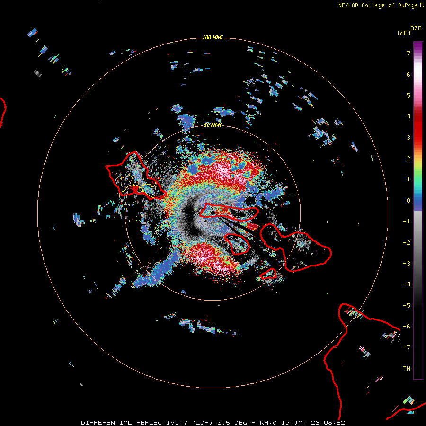Click the 19 JAN 26 date text
The image size is (426, 426).
point(301,423)
